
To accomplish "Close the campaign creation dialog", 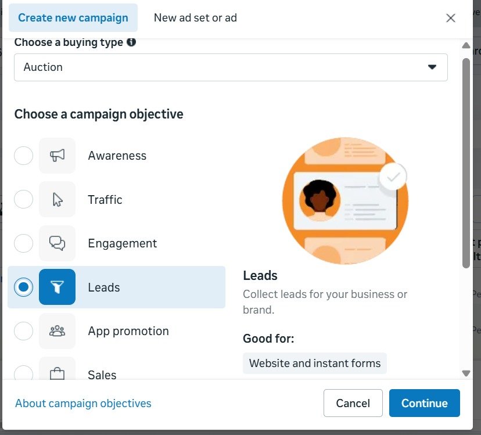I will tap(451, 18).
